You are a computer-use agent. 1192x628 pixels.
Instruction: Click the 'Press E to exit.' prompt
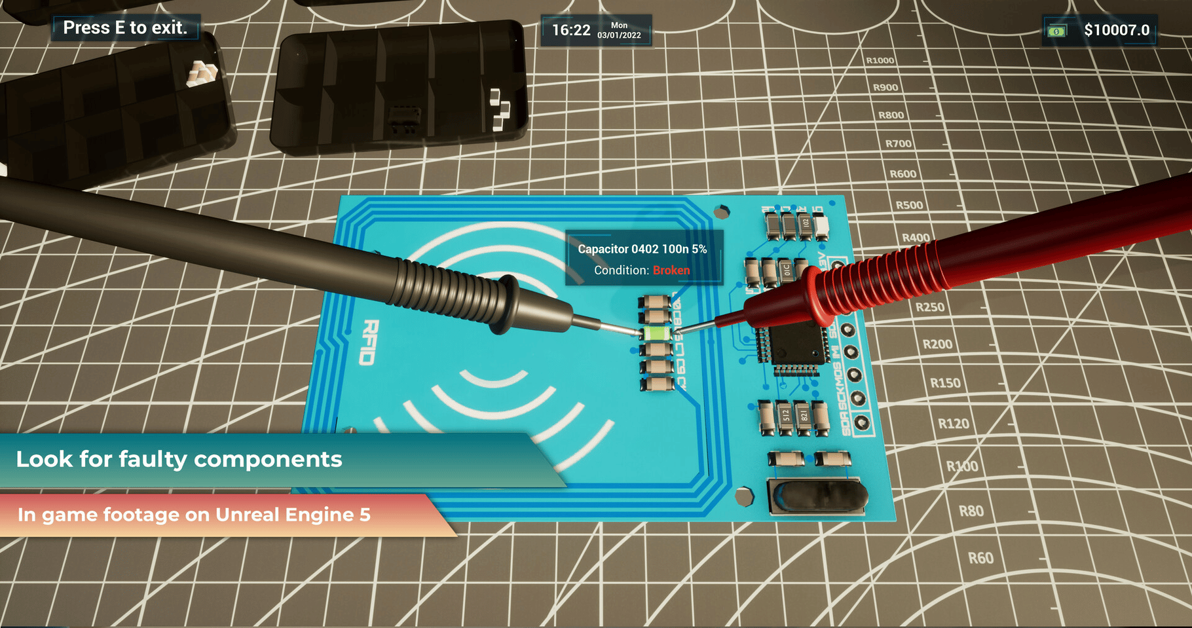click(125, 28)
